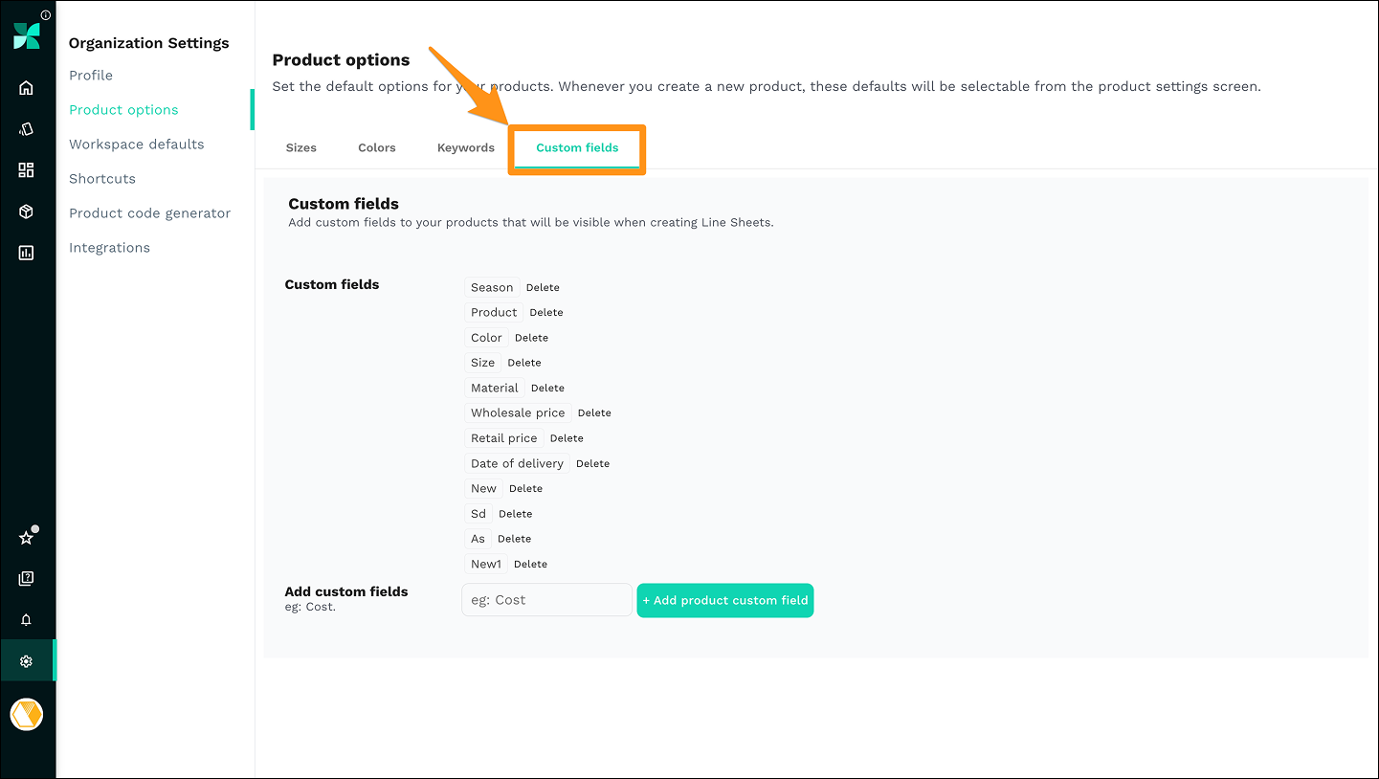Delete the Season custom field
This screenshot has width=1379, height=779.
point(543,288)
